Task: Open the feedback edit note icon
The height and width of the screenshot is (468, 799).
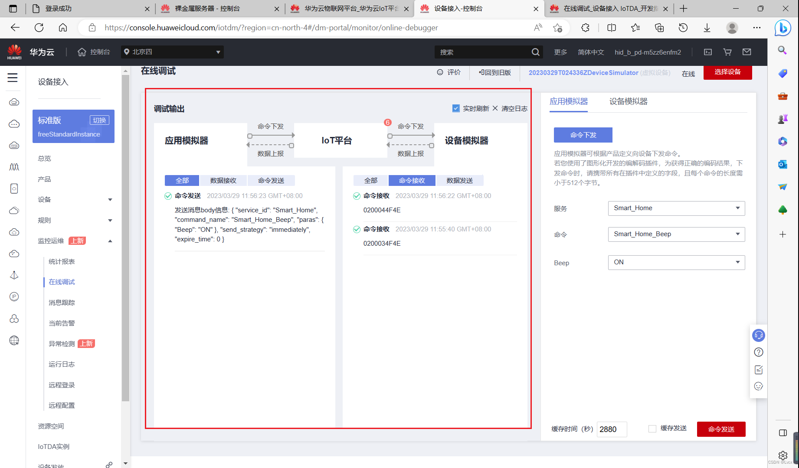Action: tap(759, 370)
